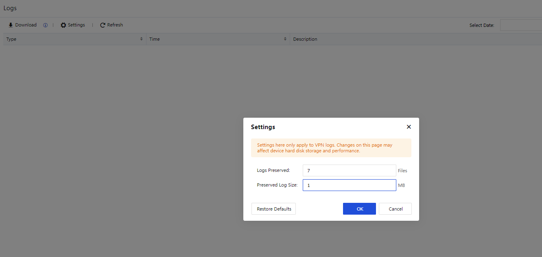542x257 pixels.
Task: Sort by Type using its sort arrows
Action: (x=142, y=39)
